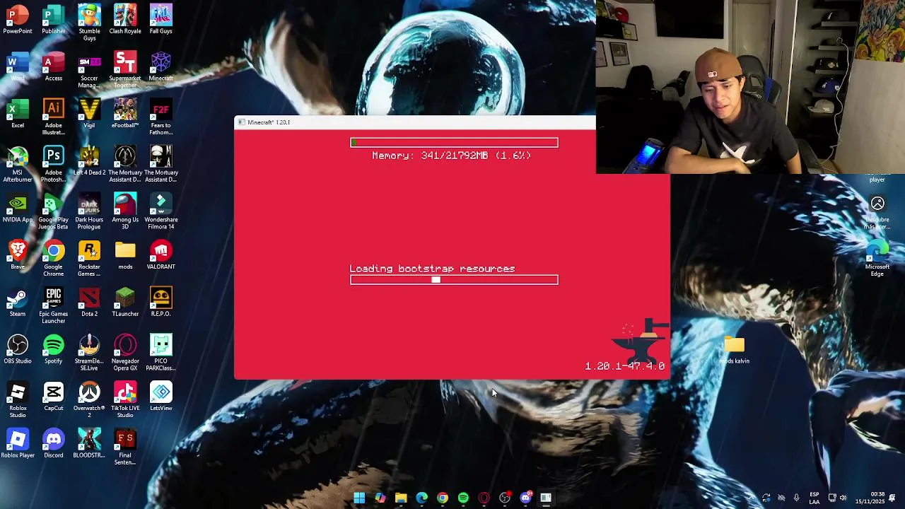
Task: Click the bootstrap resources loading bar
Action: (x=454, y=280)
